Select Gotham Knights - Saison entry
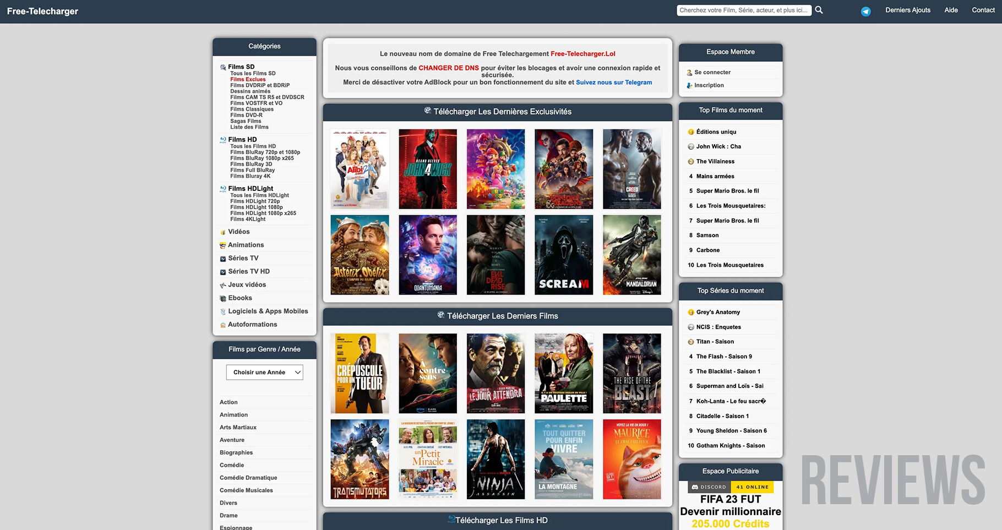 (x=731, y=446)
